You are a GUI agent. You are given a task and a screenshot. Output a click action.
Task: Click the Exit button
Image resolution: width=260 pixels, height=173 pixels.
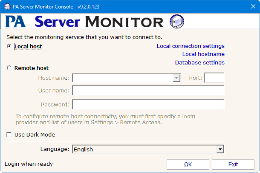(233, 165)
